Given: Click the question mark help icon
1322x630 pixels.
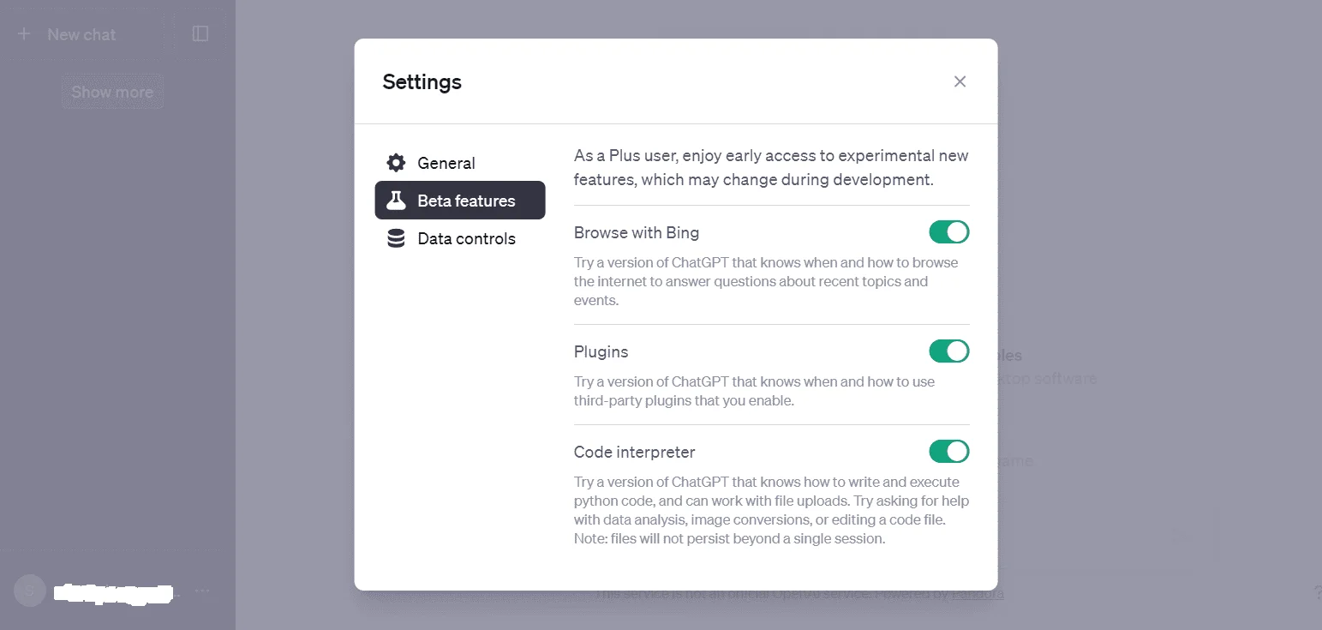Looking at the screenshot, I should pos(1317,592).
